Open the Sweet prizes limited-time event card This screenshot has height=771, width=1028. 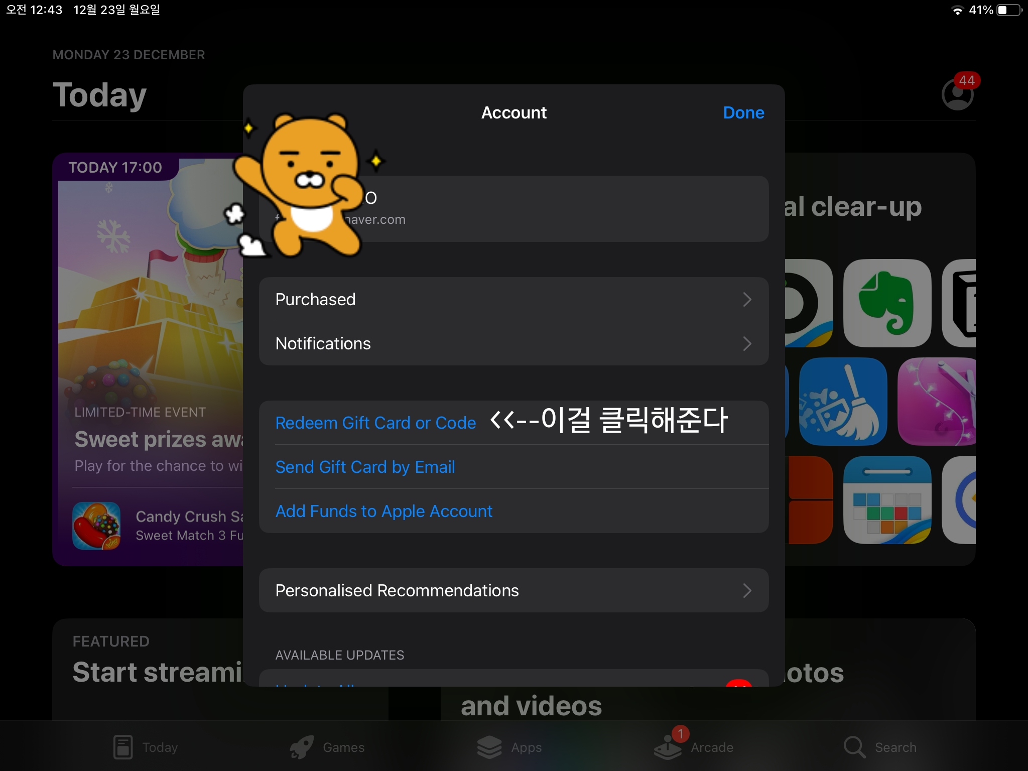click(x=148, y=359)
